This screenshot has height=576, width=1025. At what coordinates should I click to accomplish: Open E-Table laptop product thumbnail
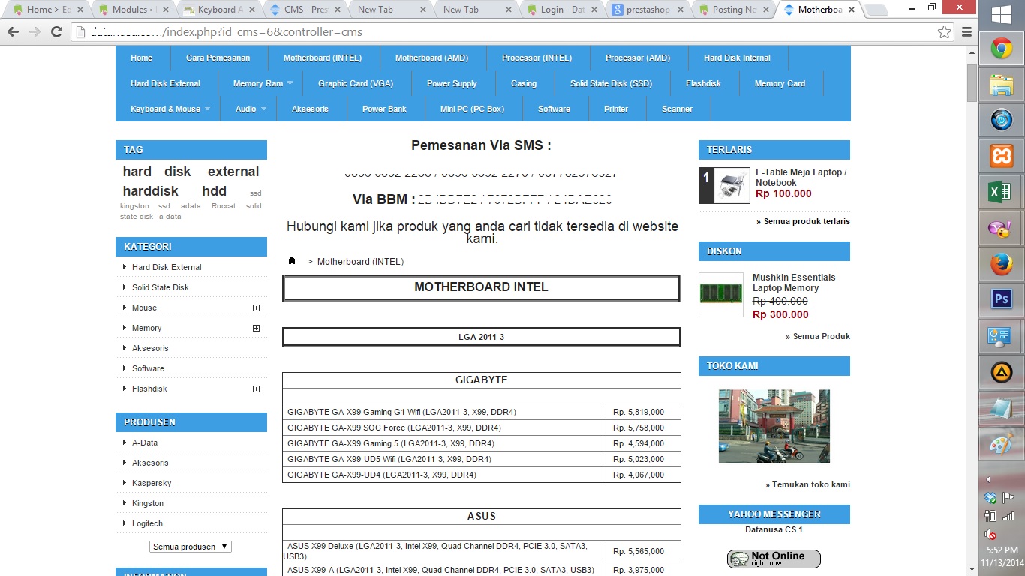(x=732, y=185)
